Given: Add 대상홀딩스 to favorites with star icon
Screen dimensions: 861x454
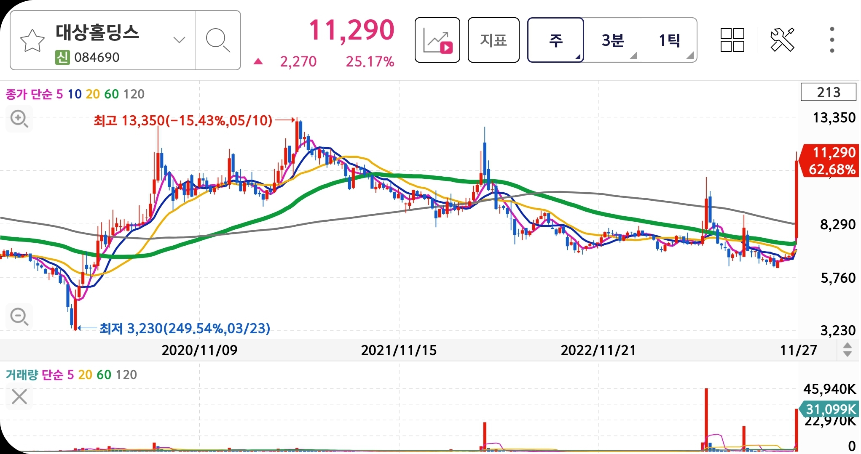Looking at the screenshot, I should [x=32, y=40].
